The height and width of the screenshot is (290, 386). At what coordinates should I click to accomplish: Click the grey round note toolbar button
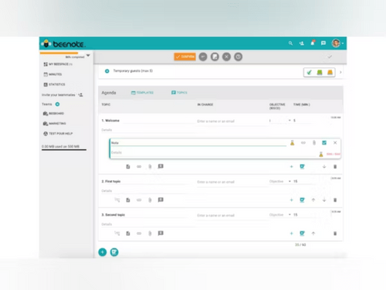215,56
